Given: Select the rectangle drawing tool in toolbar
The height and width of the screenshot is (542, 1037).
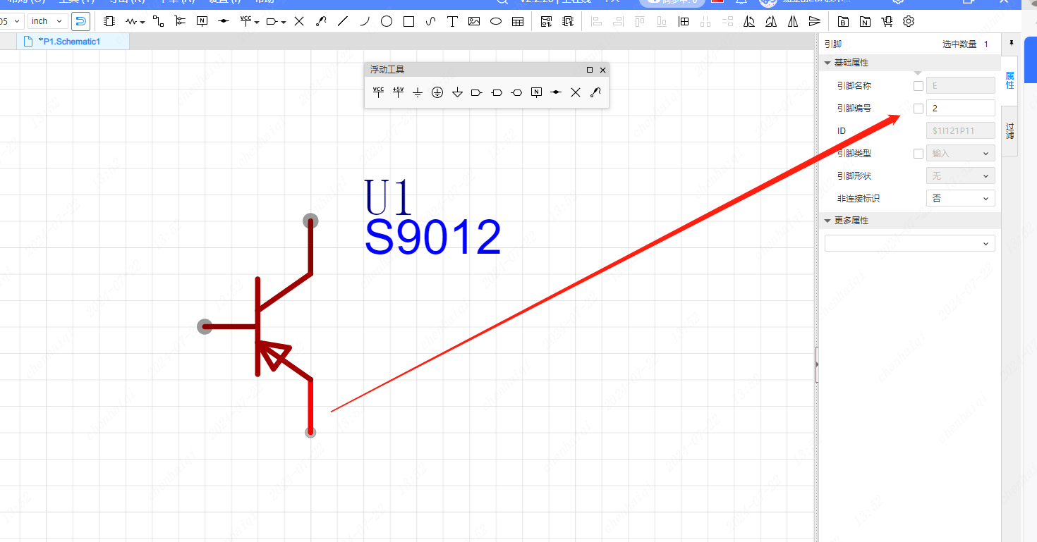Looking at the screenshot, I should 408,21.
